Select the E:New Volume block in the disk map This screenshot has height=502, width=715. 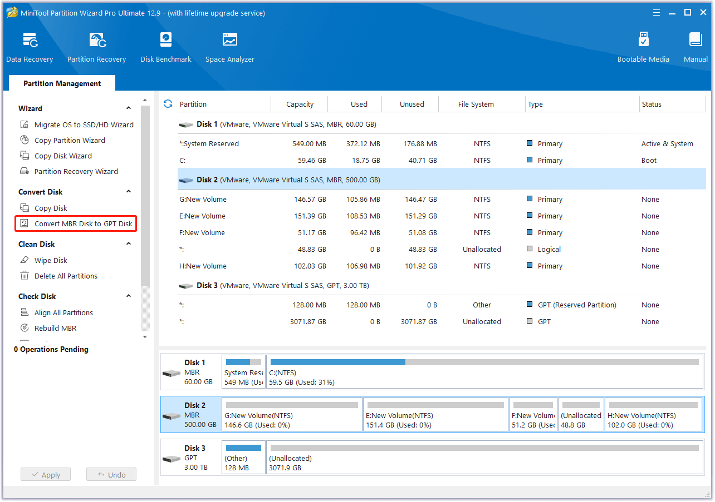click(435, 415)
